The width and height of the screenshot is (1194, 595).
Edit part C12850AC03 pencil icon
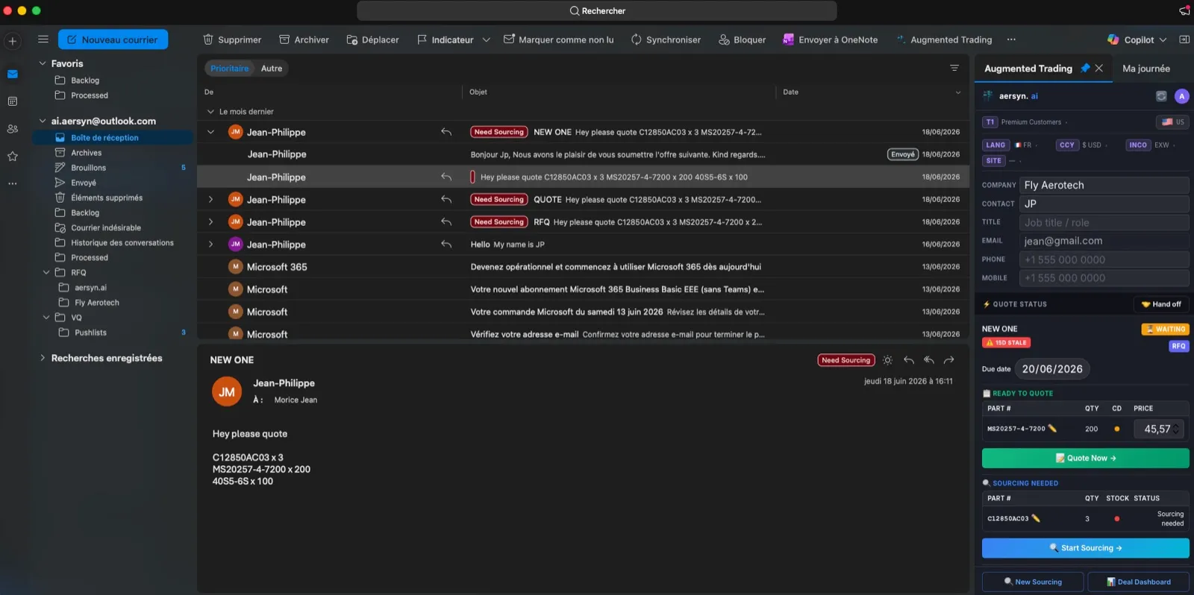pyautogui.click(x=1036, y=518)
